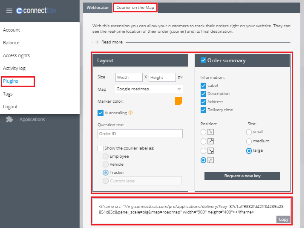Click the Order ID question text field
305x228 pixels.
coord(140,134)
